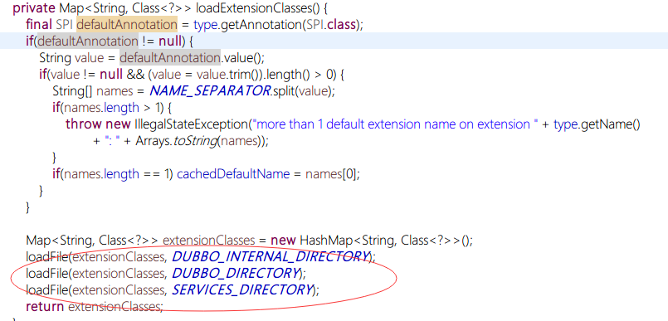668x321 pixels.
Task: Click the throw keyword
Action: pos(84,124)
